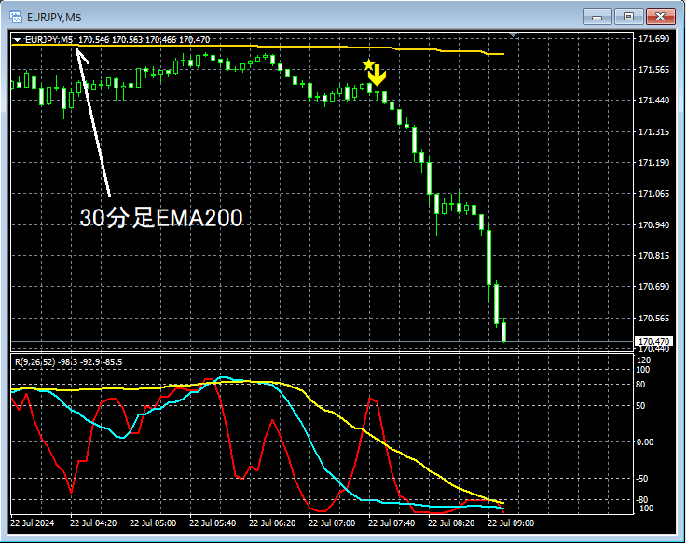This screenshot has width=687, height=543.
Task: Click the 22 Jul 2024 date label
Action: [x=33, y=523]
